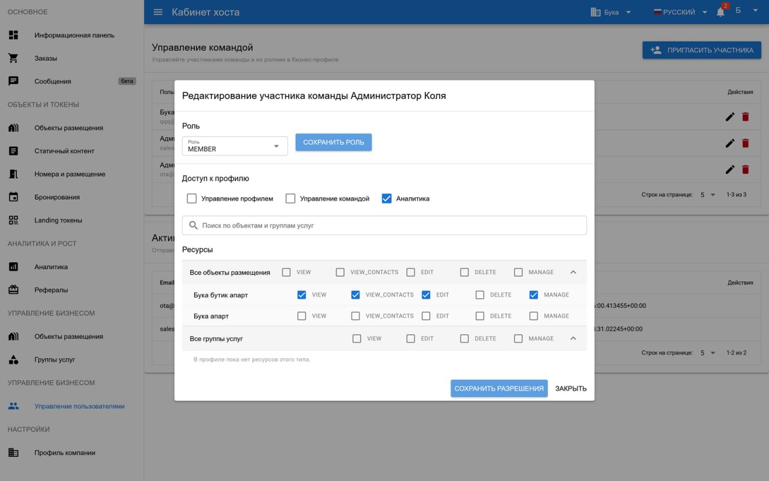769x481 pixels.
Task: Check VIEW_CONTACTS for Все объекты размещения
Action: click(340, 272)
